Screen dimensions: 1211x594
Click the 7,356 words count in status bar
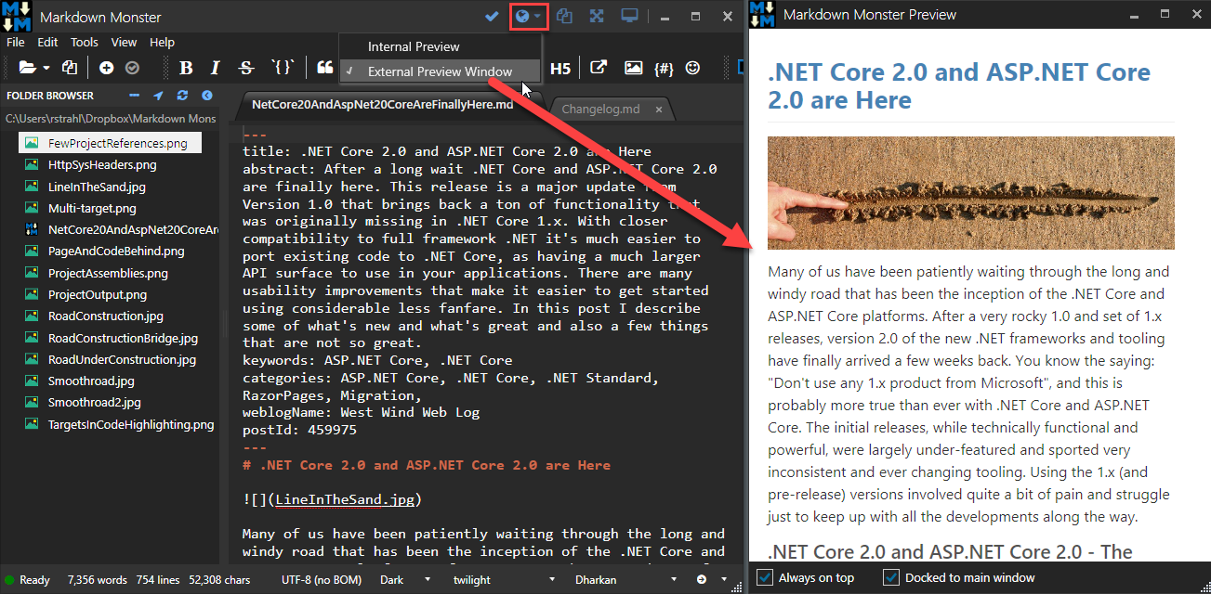[x=98, y=580]
